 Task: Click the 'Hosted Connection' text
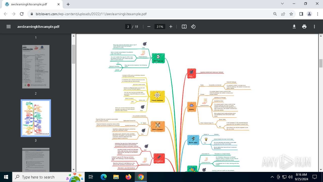[x=130, y=125]
